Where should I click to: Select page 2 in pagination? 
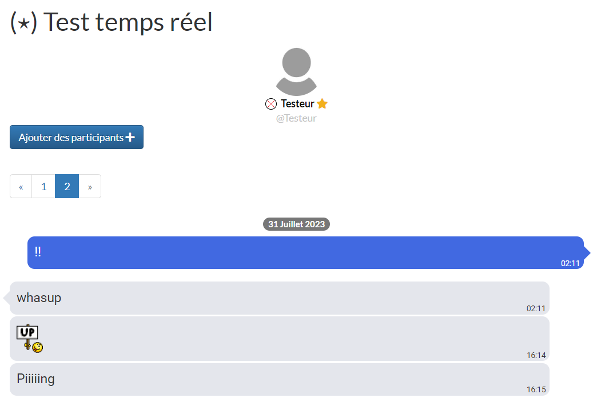tap(67, 186)
